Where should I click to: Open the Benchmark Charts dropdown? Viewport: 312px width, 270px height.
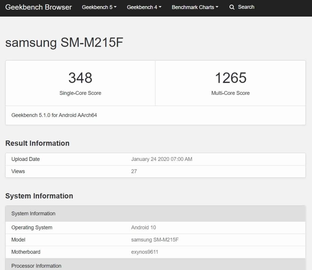pos(195,7)
